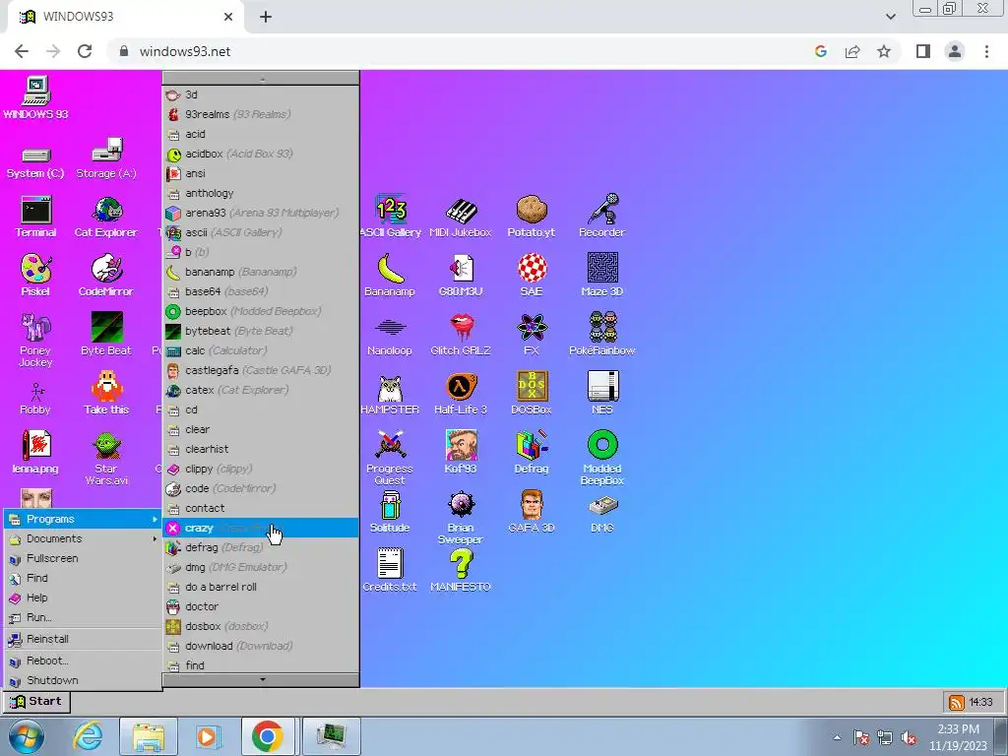The image size is (1008, 756).
Task: Open the Storage (A:) drive icon
Action: (106, 157)
